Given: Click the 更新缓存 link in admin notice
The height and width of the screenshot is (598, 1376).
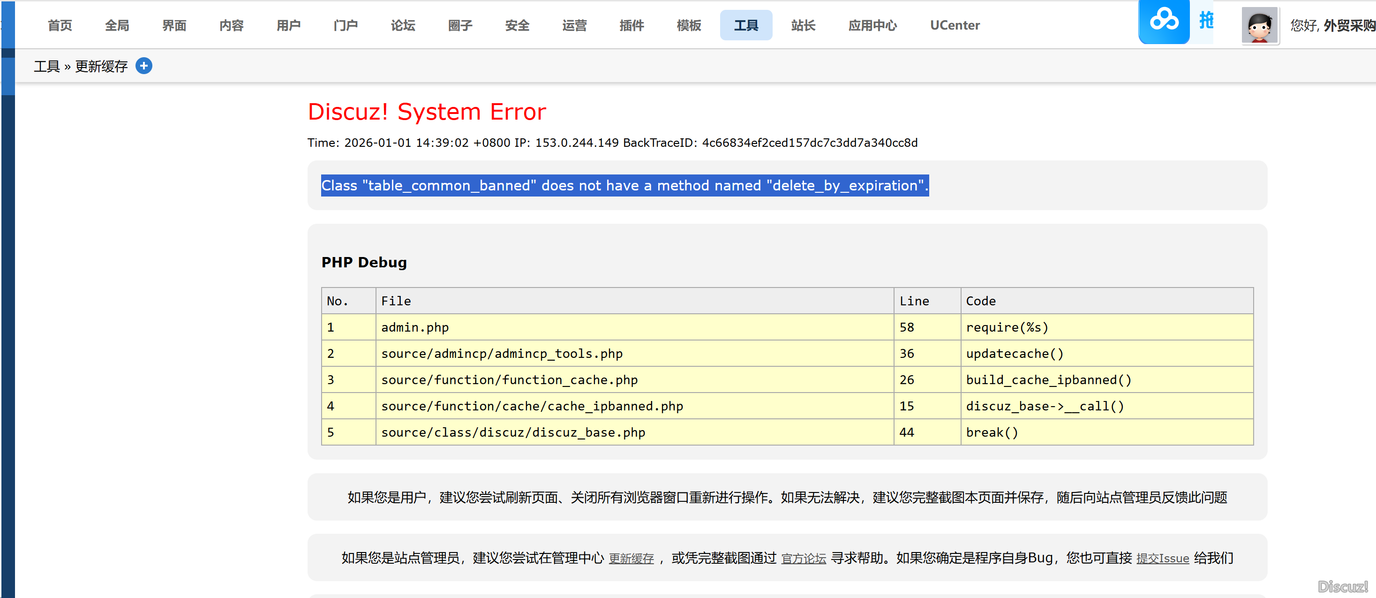Looking at the screenshot, I should coord(631,559).
